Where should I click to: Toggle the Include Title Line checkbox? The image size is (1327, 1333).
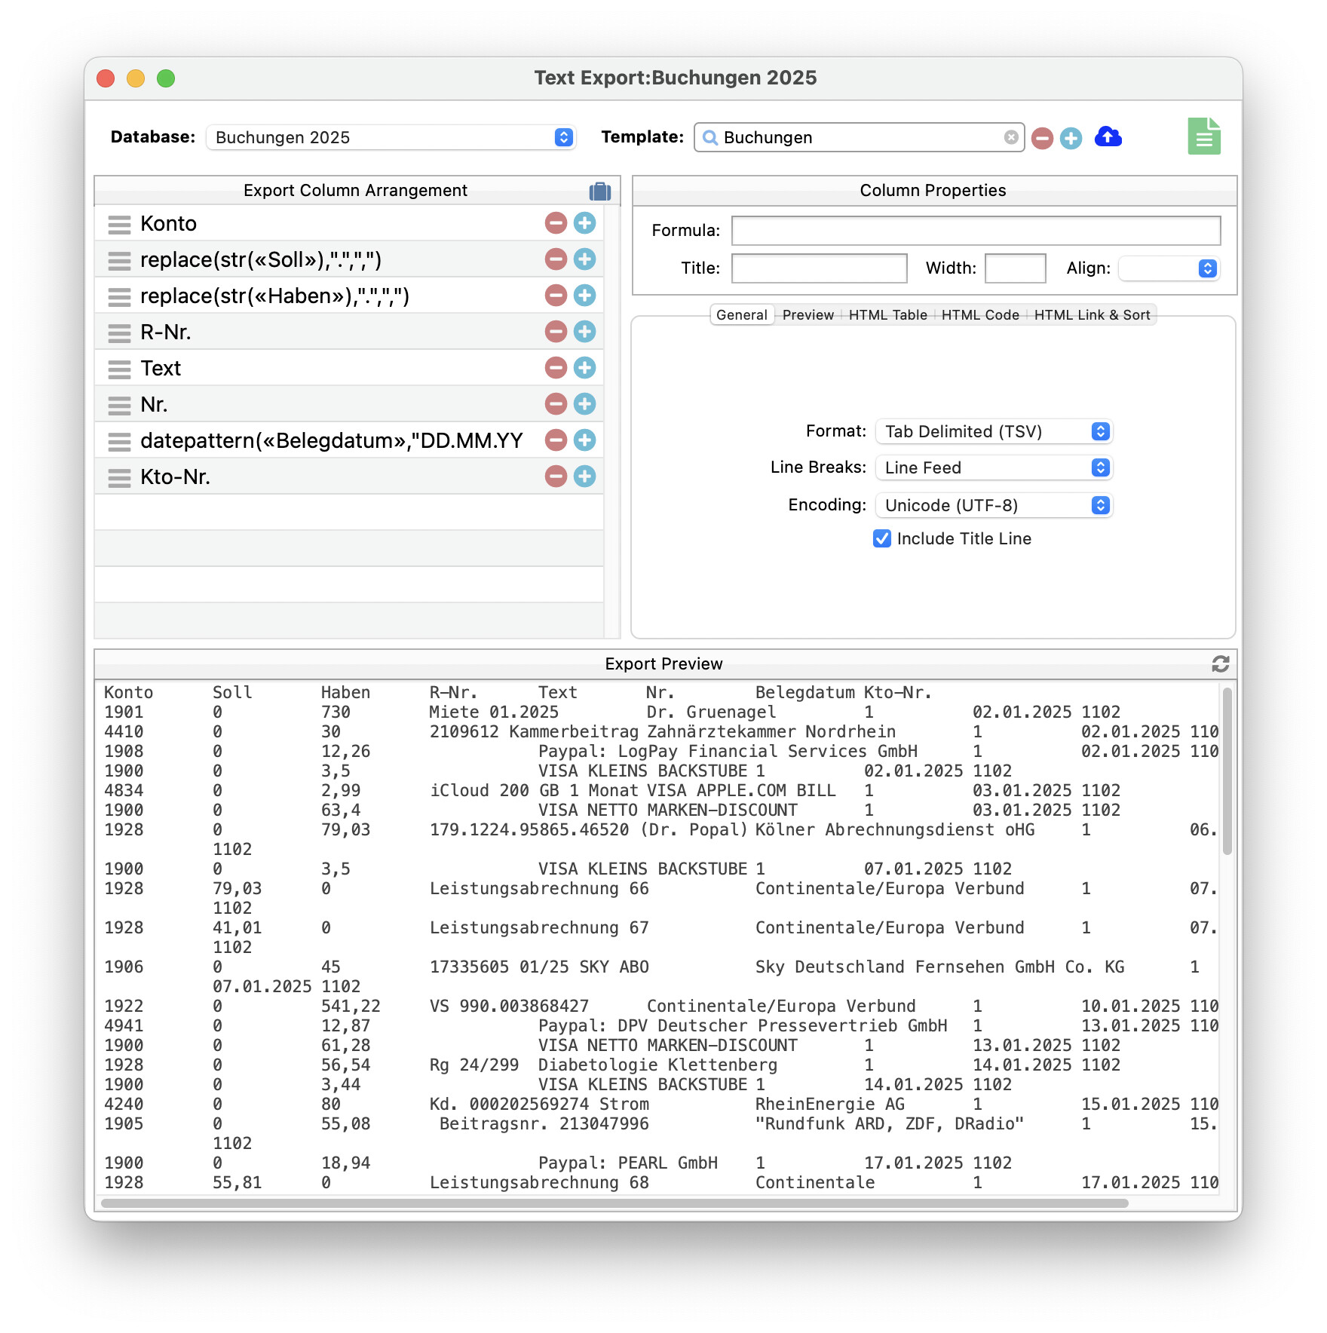881,538
